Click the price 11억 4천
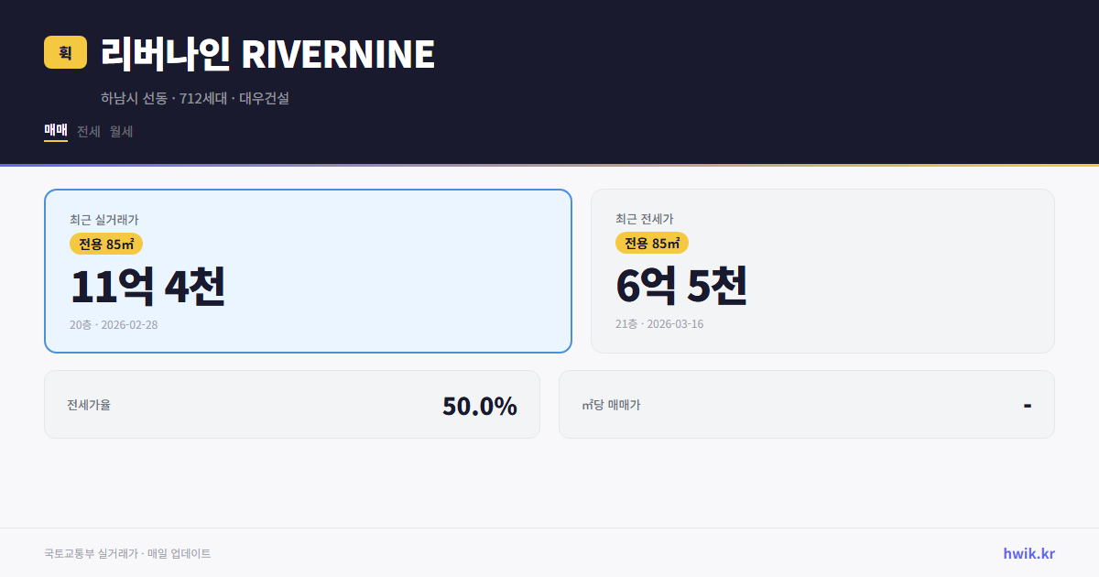 pos(148,287)
